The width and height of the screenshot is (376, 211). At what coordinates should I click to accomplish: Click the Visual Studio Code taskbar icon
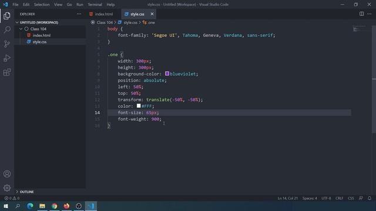tap(91, 206)
